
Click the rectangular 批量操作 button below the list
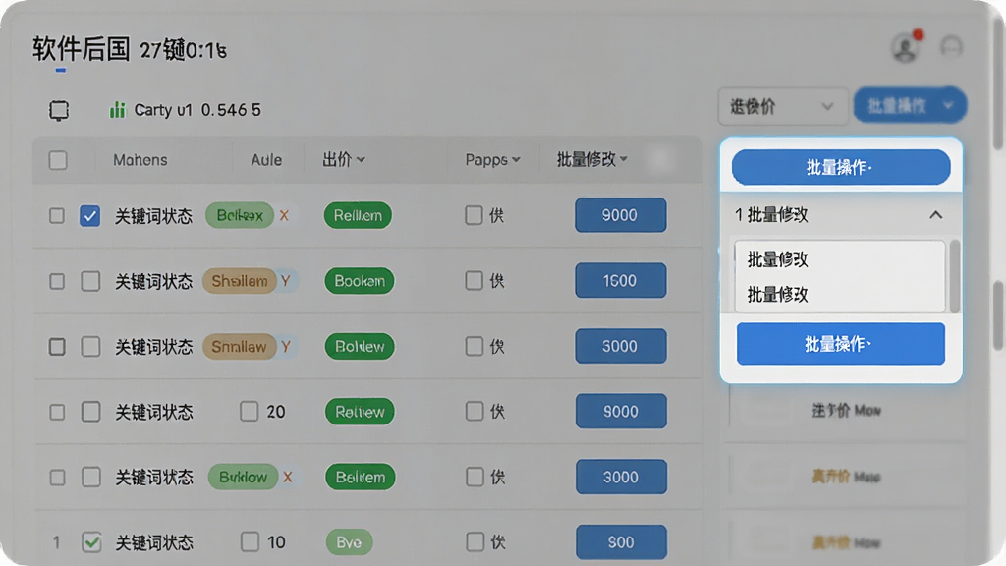(841, 344)
